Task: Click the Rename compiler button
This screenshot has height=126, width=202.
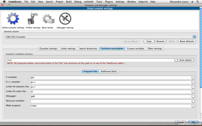Action: (x=160, y=41)
